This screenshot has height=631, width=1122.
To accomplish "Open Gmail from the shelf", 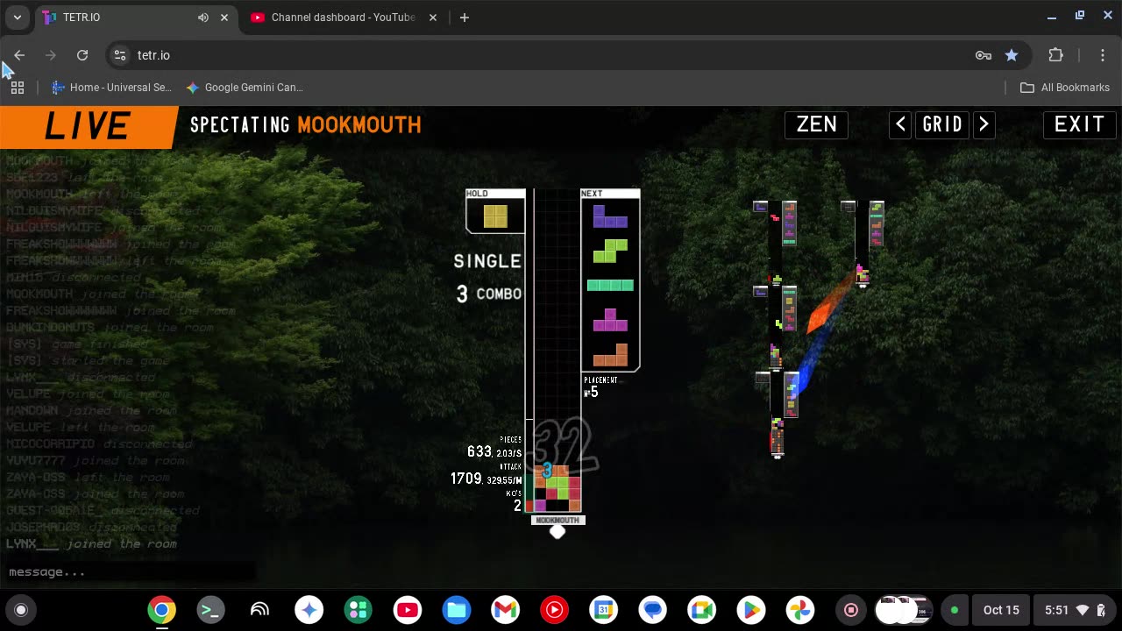I will pyautogui.click(x=505, y=610).
